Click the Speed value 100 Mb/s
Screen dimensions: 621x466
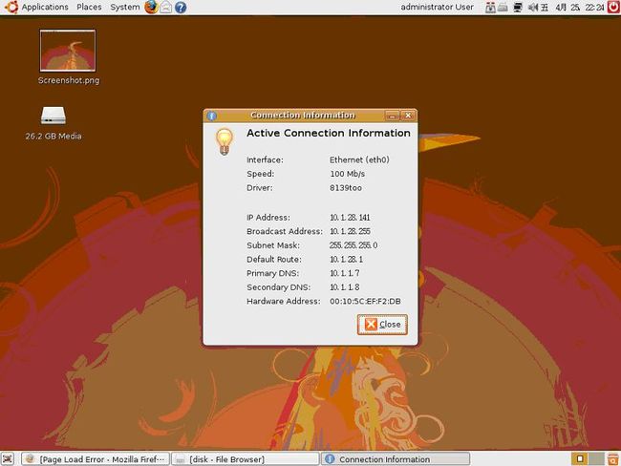click(348, 174)
